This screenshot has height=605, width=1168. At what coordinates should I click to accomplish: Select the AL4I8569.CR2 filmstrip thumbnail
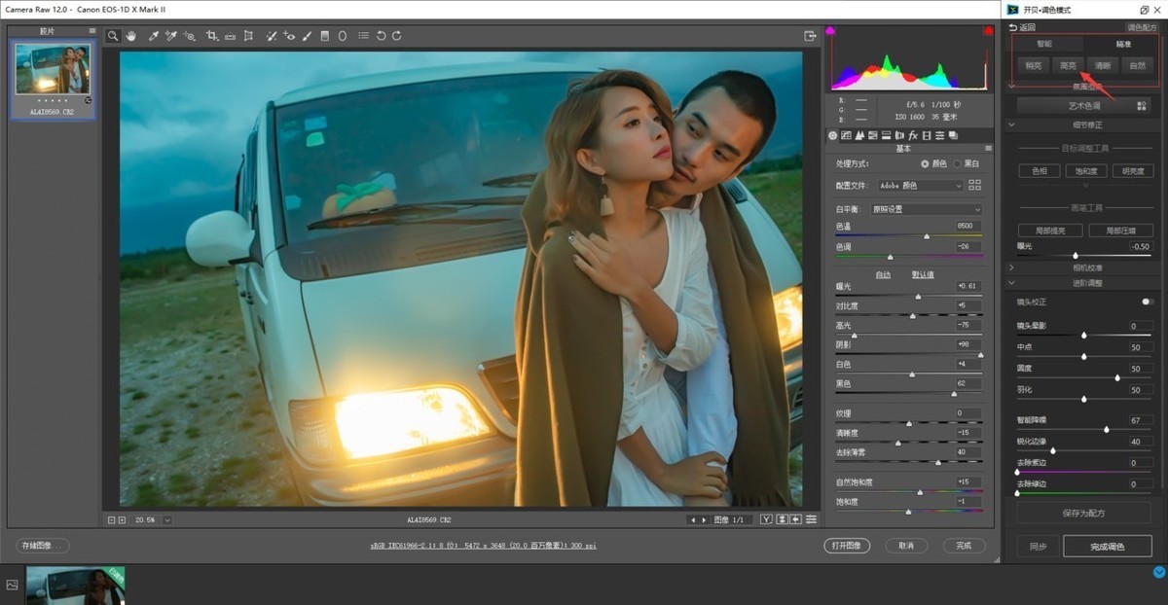[x=53, y=70]
